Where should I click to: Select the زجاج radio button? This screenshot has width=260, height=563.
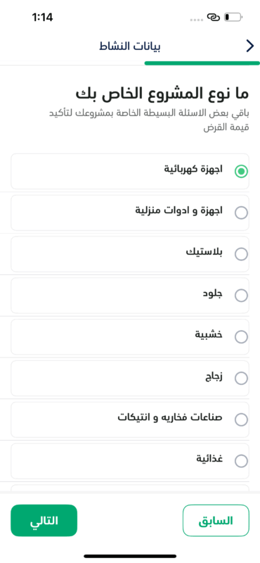coord(241,378)
